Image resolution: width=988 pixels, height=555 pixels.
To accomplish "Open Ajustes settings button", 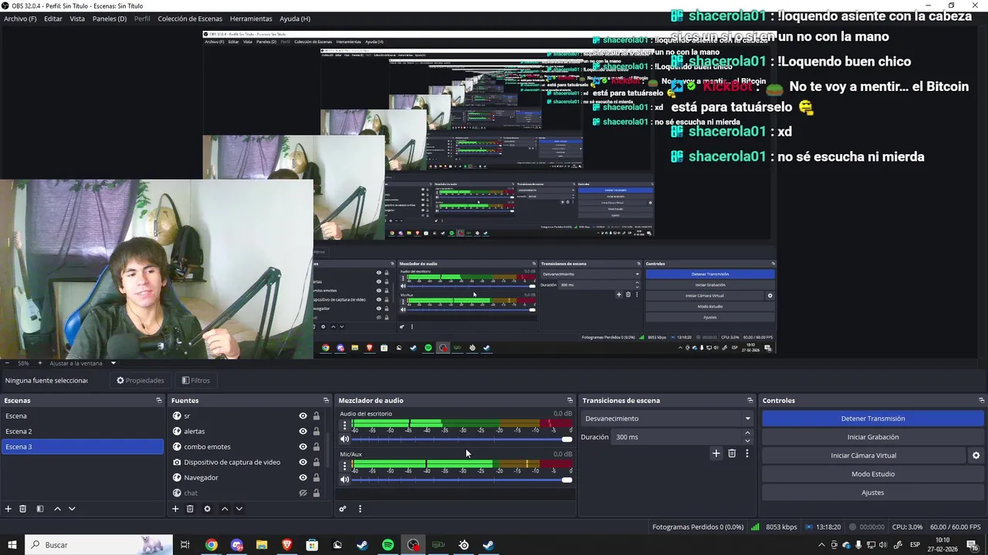I will click(x=873, y=493).
